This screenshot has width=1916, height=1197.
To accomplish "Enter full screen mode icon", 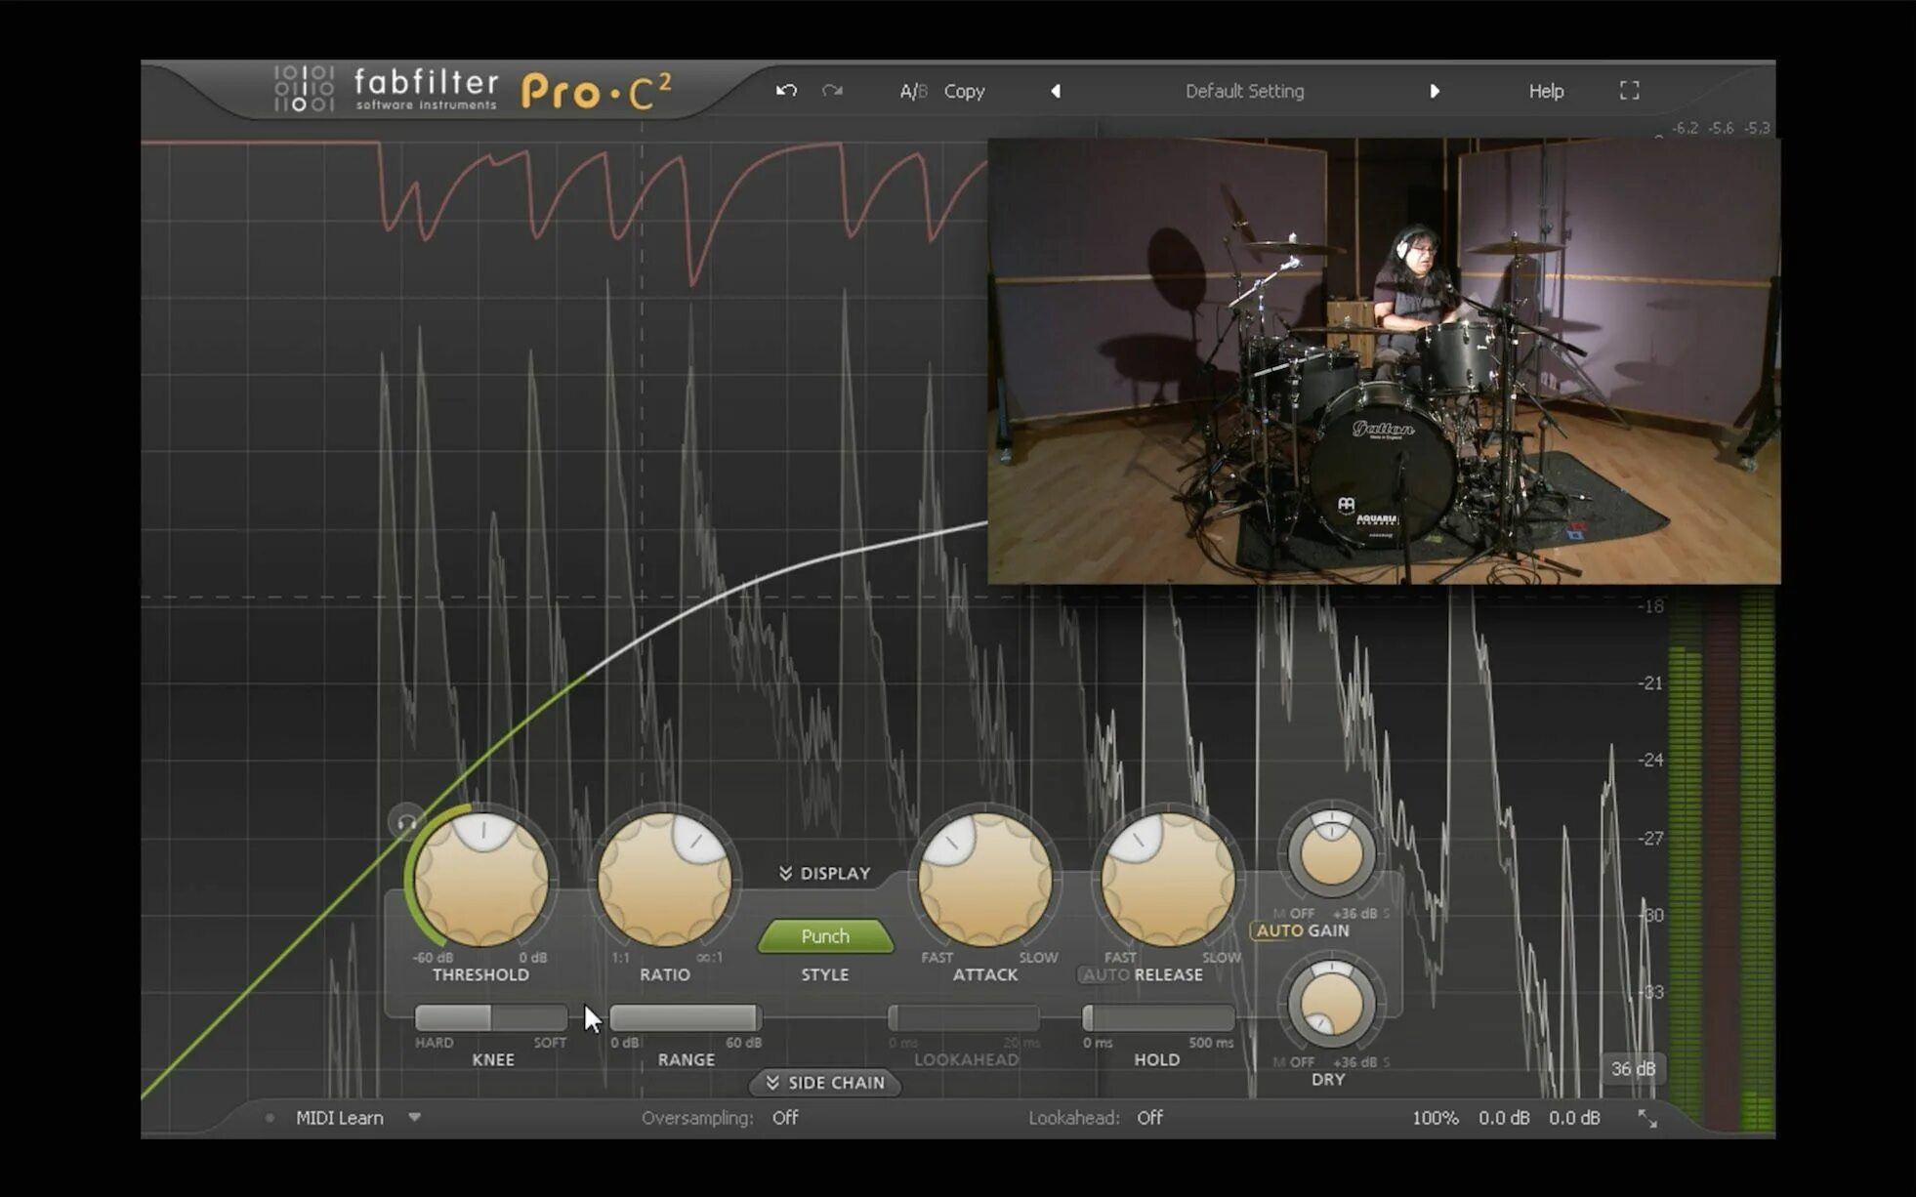I will (1629, 91).
